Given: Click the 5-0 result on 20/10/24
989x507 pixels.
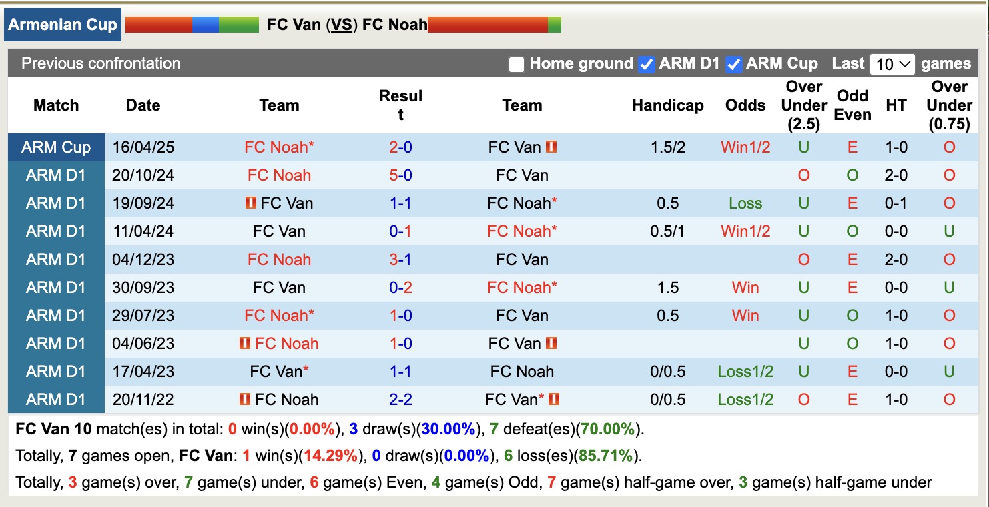Looking at the screenshot, I should (x=400, y=175).
